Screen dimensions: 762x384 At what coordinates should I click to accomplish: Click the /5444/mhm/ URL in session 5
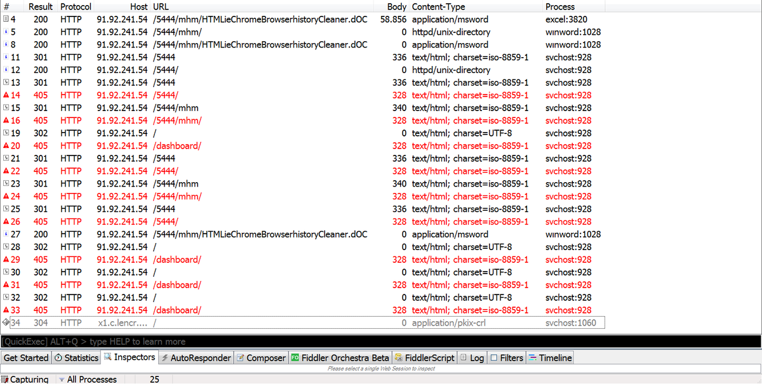pos(177,32)
